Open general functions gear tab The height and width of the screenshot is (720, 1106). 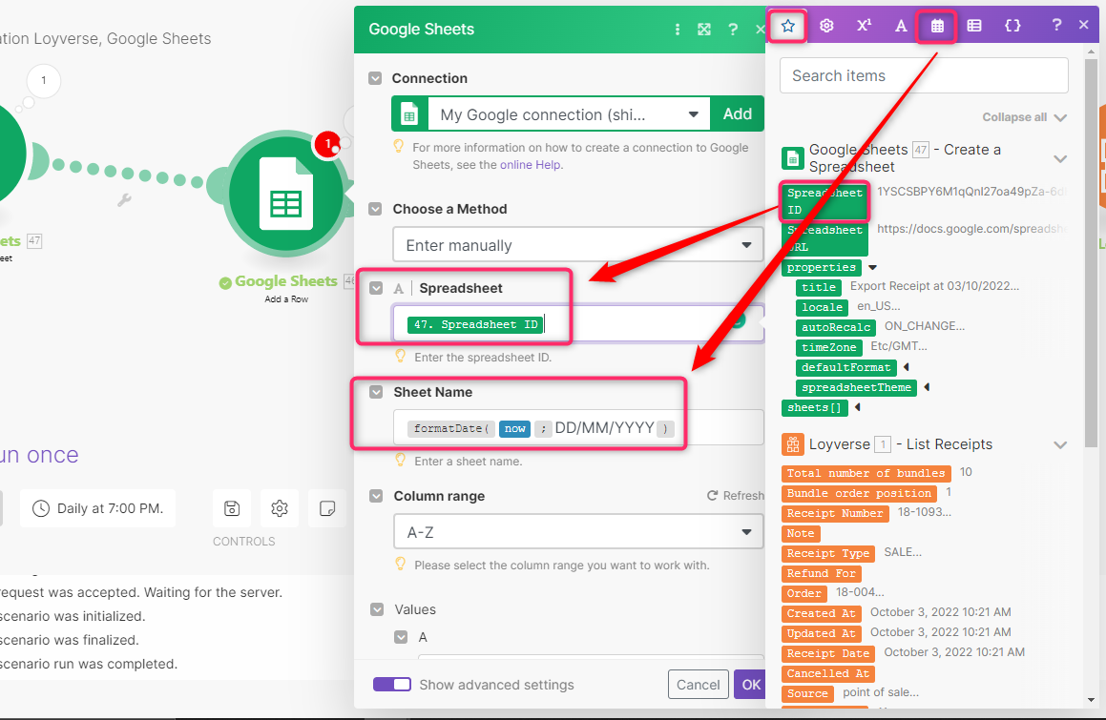(826, 26)
